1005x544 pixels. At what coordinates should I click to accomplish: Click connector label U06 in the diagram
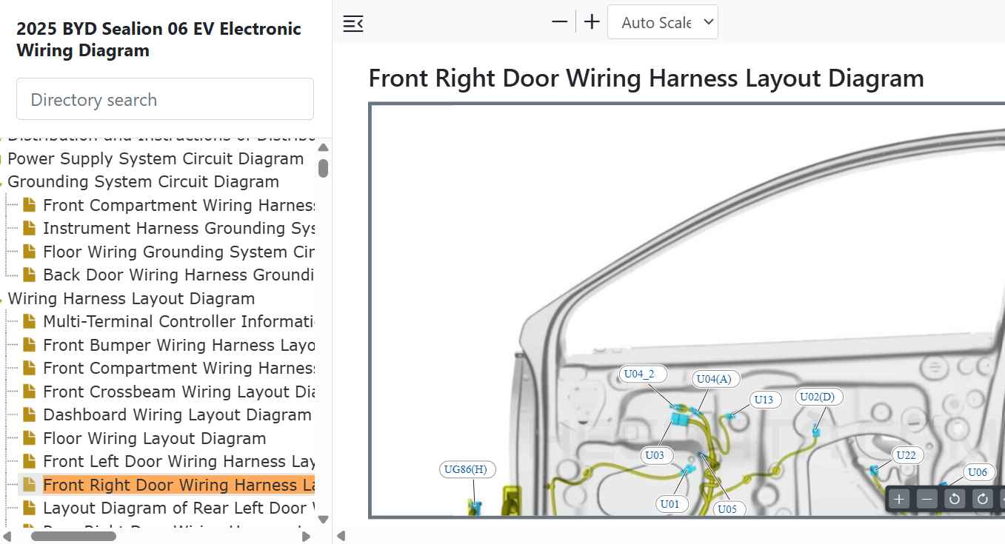pyautogui.click(x=978, y=472)
